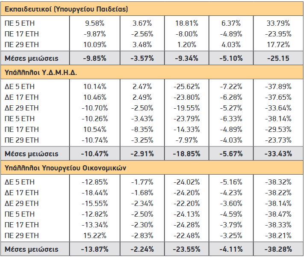The width and height of the screenshot is (304, 259).
Task: Select the -38.28% bottom total cell
Action: point(278,249)
